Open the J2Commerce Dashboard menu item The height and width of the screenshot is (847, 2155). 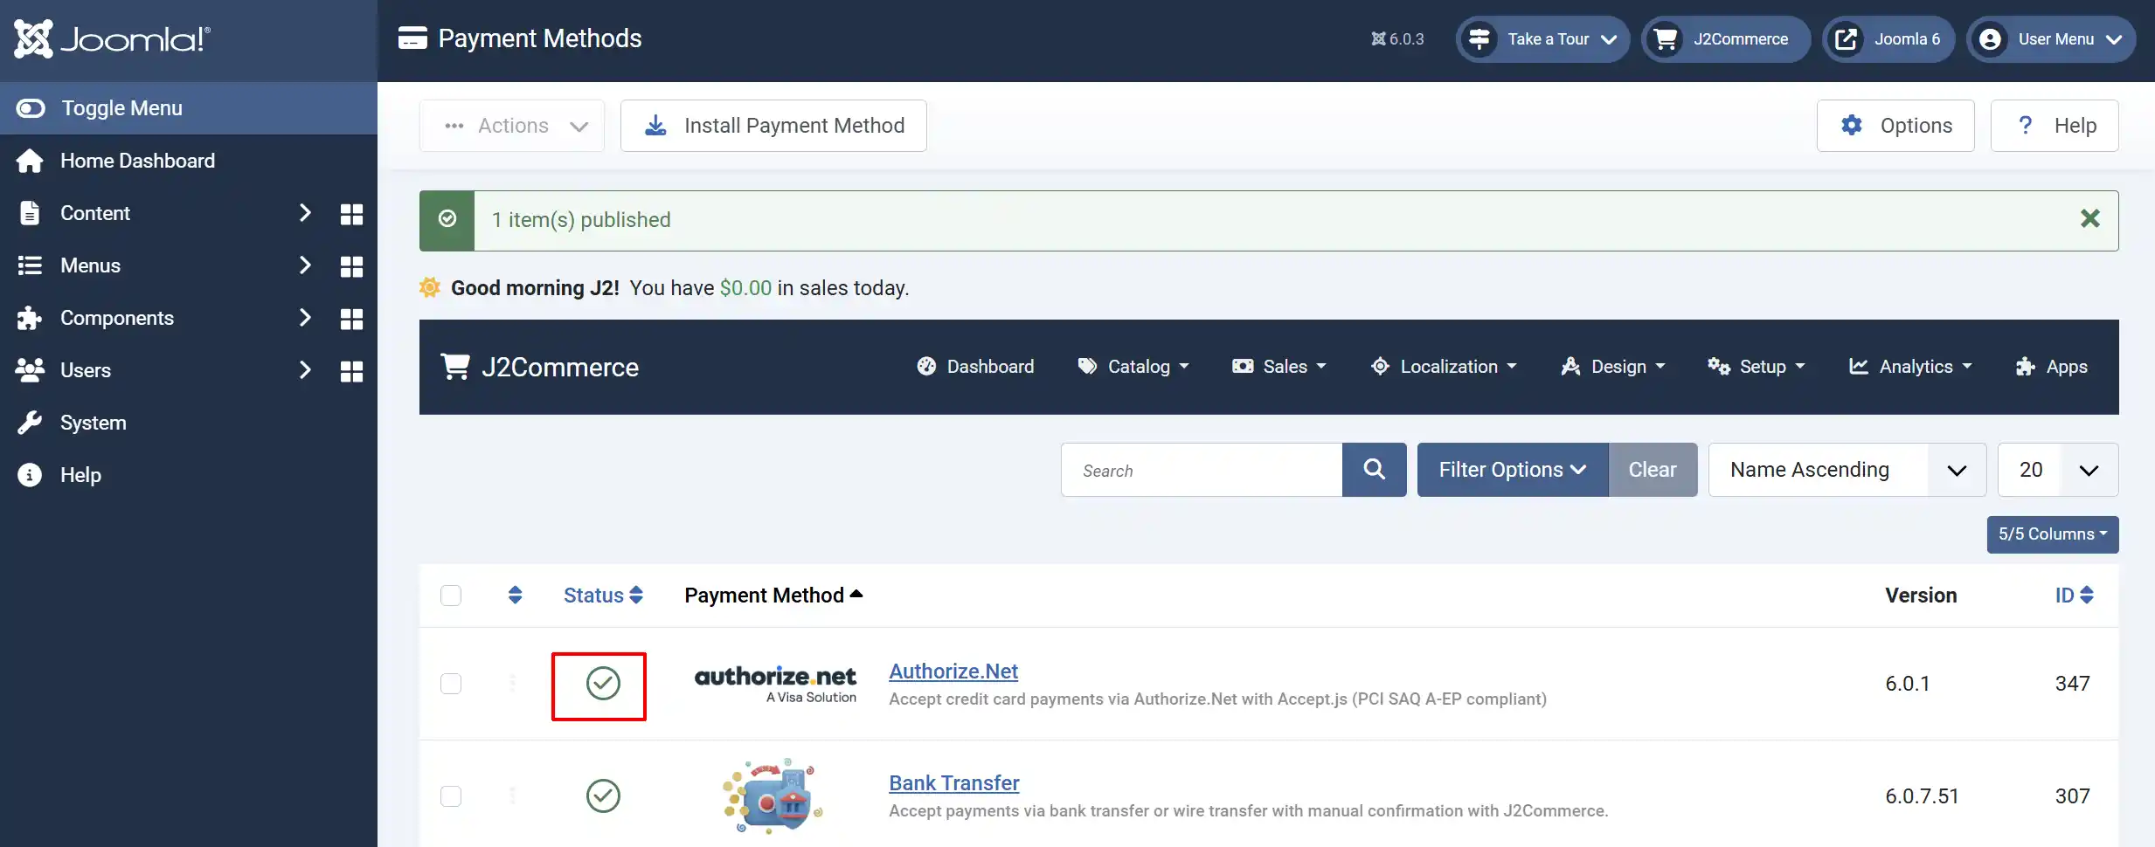coord(975,367)
